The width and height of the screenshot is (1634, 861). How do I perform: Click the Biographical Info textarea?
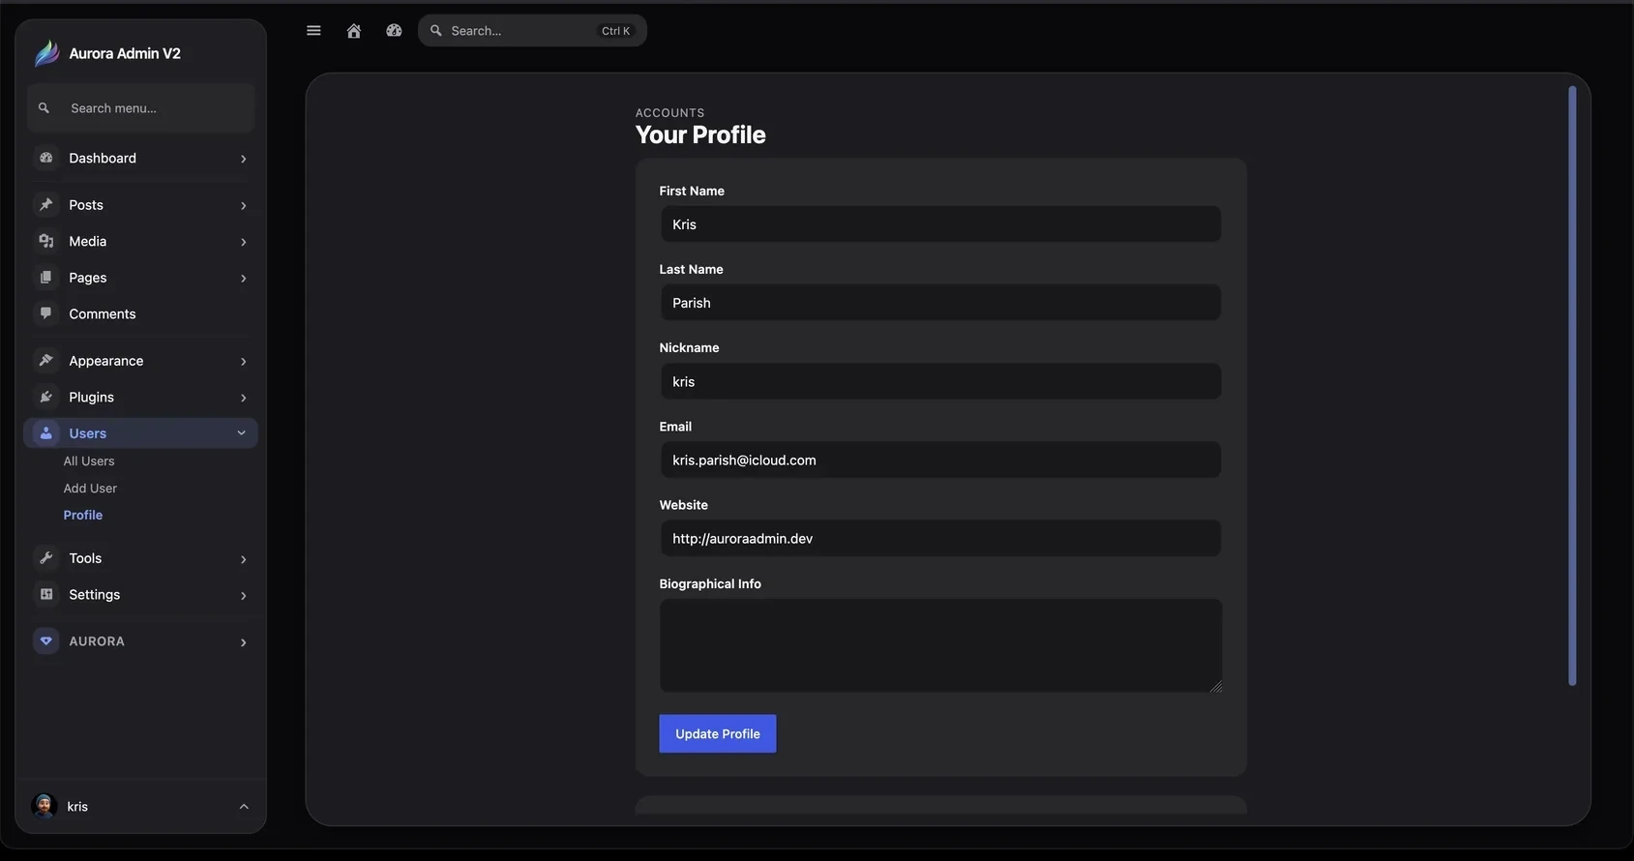[x=940, y=645]
